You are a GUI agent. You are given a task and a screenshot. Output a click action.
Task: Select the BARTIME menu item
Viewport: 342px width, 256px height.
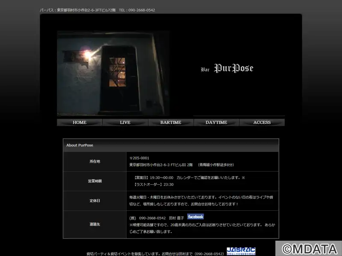(x=171, y=122)
